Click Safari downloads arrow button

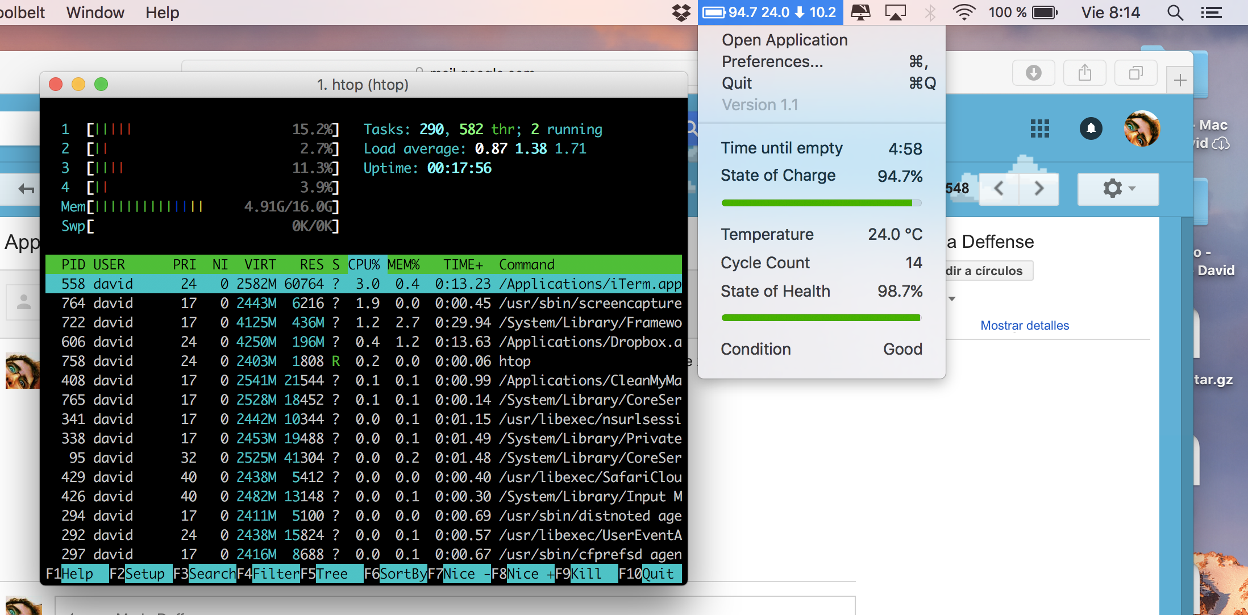coord(1034,73)
